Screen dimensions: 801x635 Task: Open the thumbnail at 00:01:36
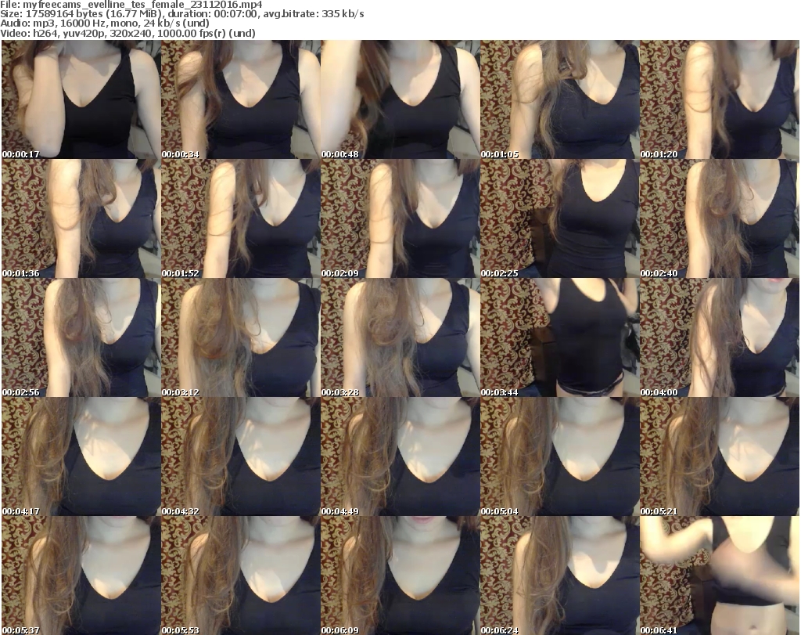pyautogui.click(x=81, y=218)
